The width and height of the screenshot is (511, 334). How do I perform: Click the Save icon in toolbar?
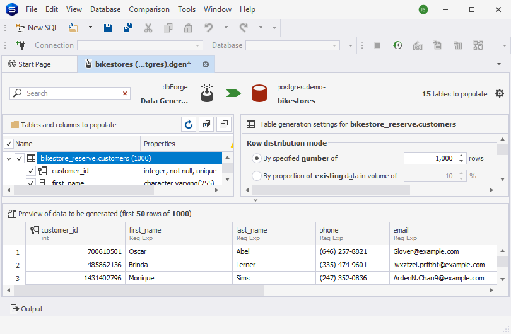108,28
